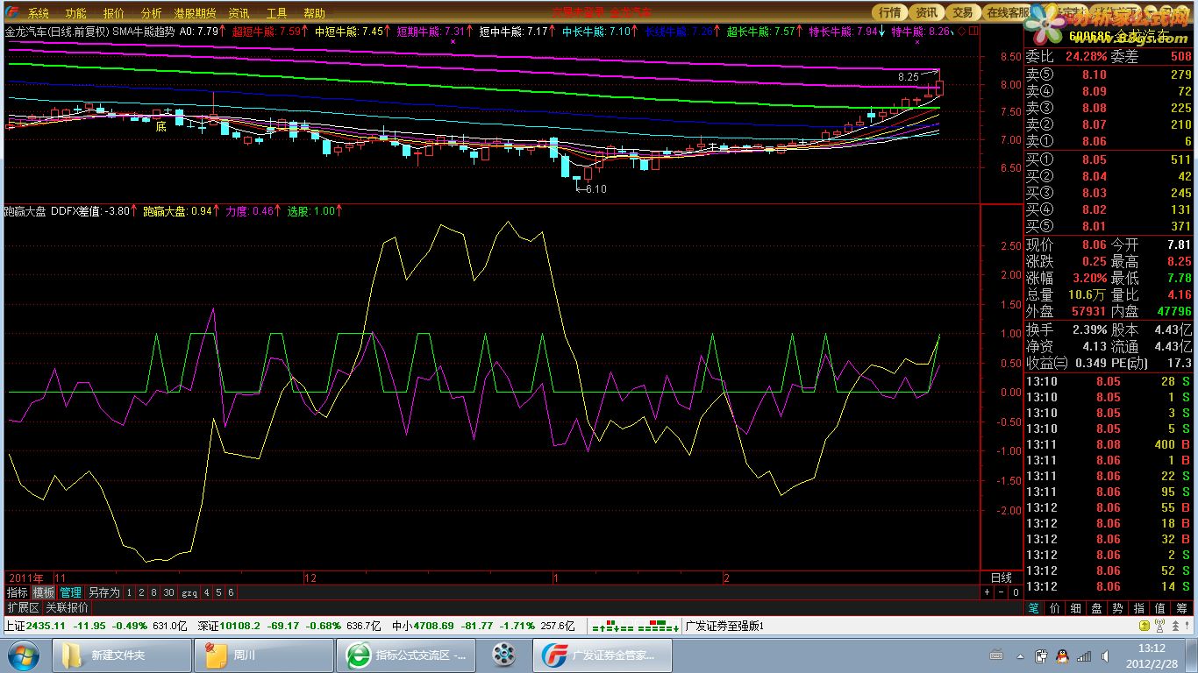
Task: Open the Windows Start menu
Action: 23,655
